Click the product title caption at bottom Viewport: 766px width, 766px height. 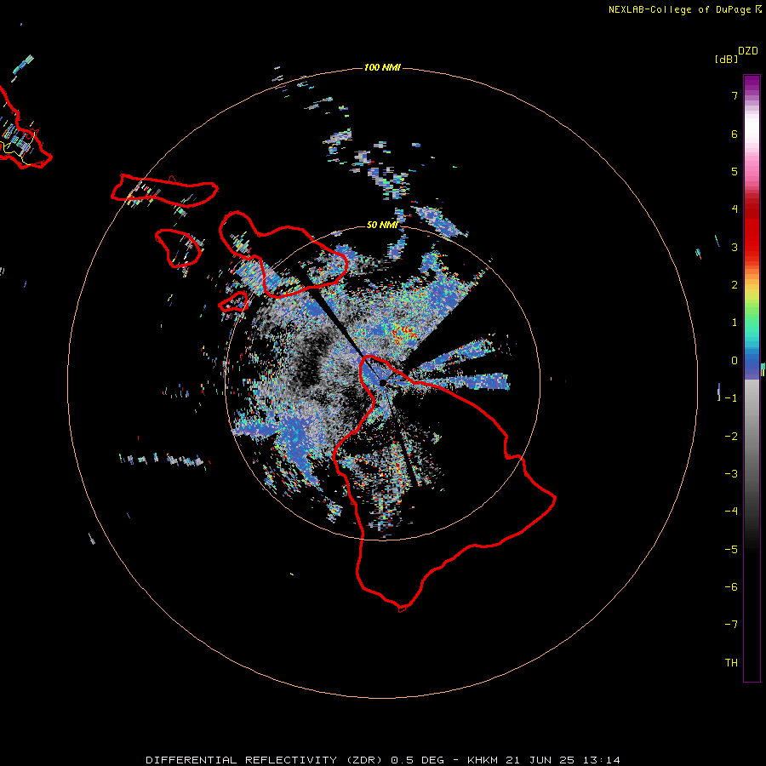pos(383,760)
